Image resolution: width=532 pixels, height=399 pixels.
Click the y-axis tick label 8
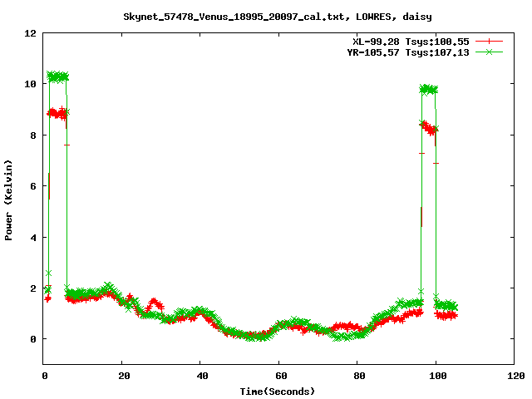click(33, 135)
